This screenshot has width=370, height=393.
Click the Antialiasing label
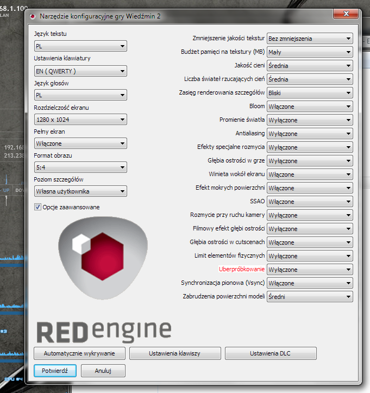click(250, 133)
